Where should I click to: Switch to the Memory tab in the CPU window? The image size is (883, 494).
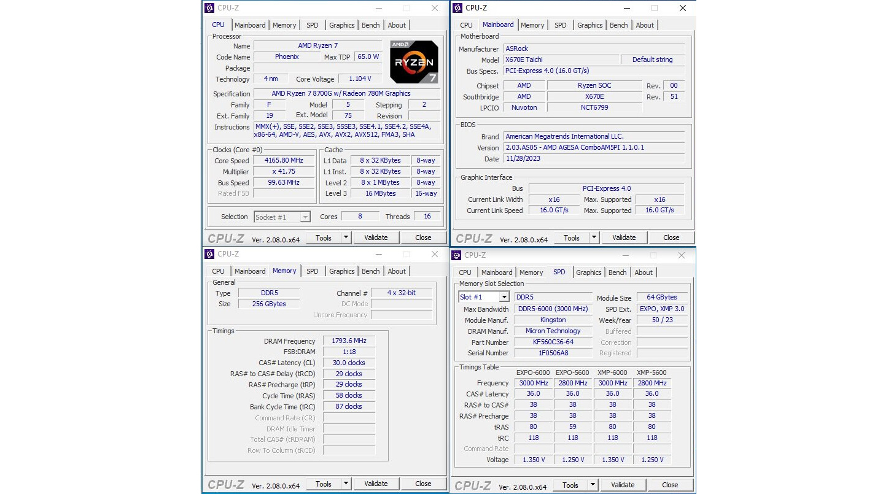[284, 25]
